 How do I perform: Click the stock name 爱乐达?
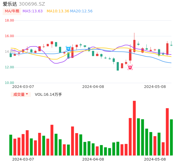(10, 4)
